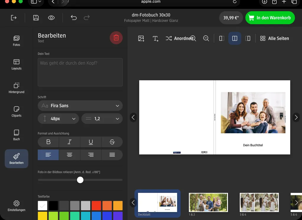Select the pages 1 & 2 thumbnail
The width and height of the screenshot is (302, 220).
209,203
